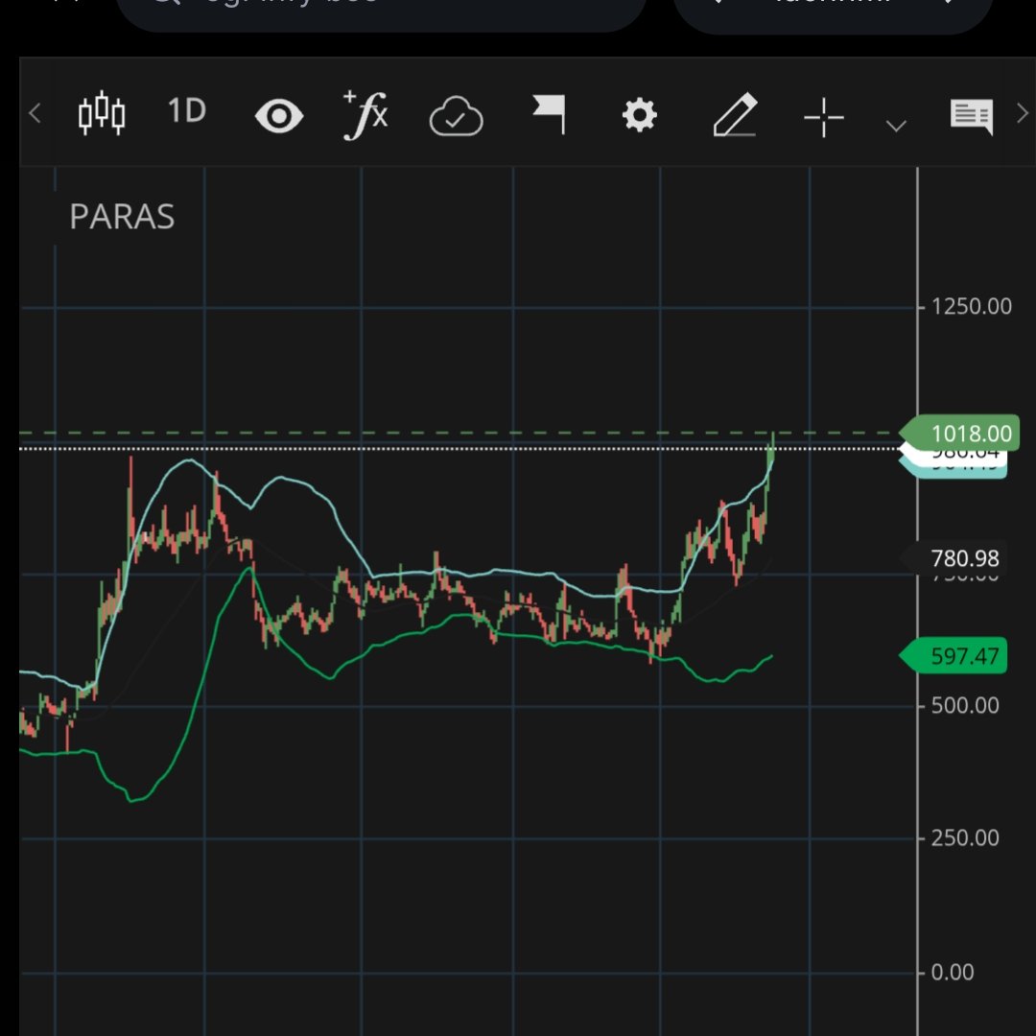Open the candlestick chart type selector
This screenshot has width=1036, height=1036.
click(101, 113)
